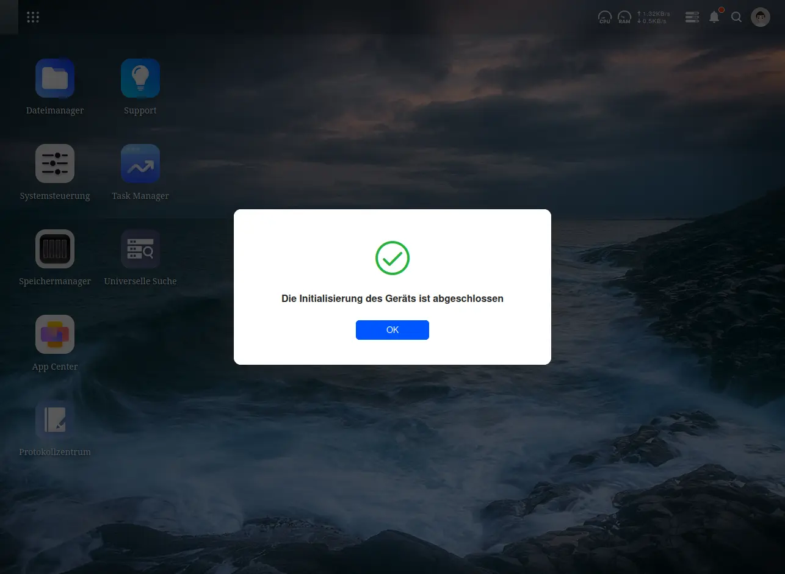Show notifications via the bell icon
The width and height of the screenshot is (785, 574).
point(714,17)
